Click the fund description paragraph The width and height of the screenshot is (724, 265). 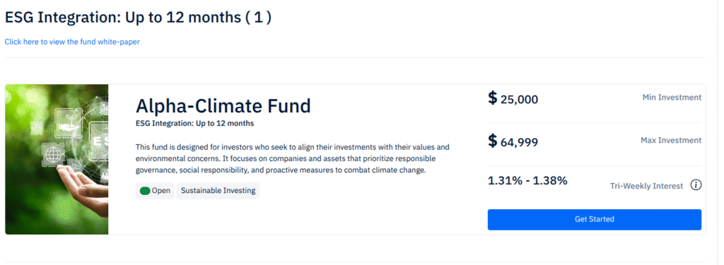point(293,159)
